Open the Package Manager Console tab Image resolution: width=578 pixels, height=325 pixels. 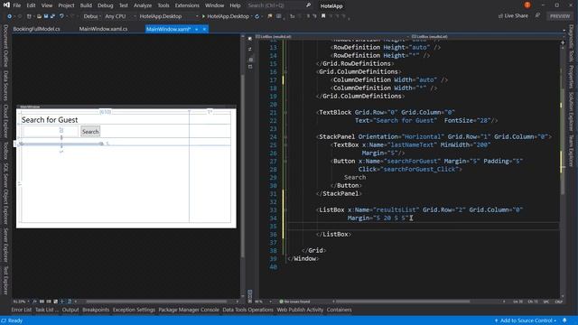click(x=189, y=310)
